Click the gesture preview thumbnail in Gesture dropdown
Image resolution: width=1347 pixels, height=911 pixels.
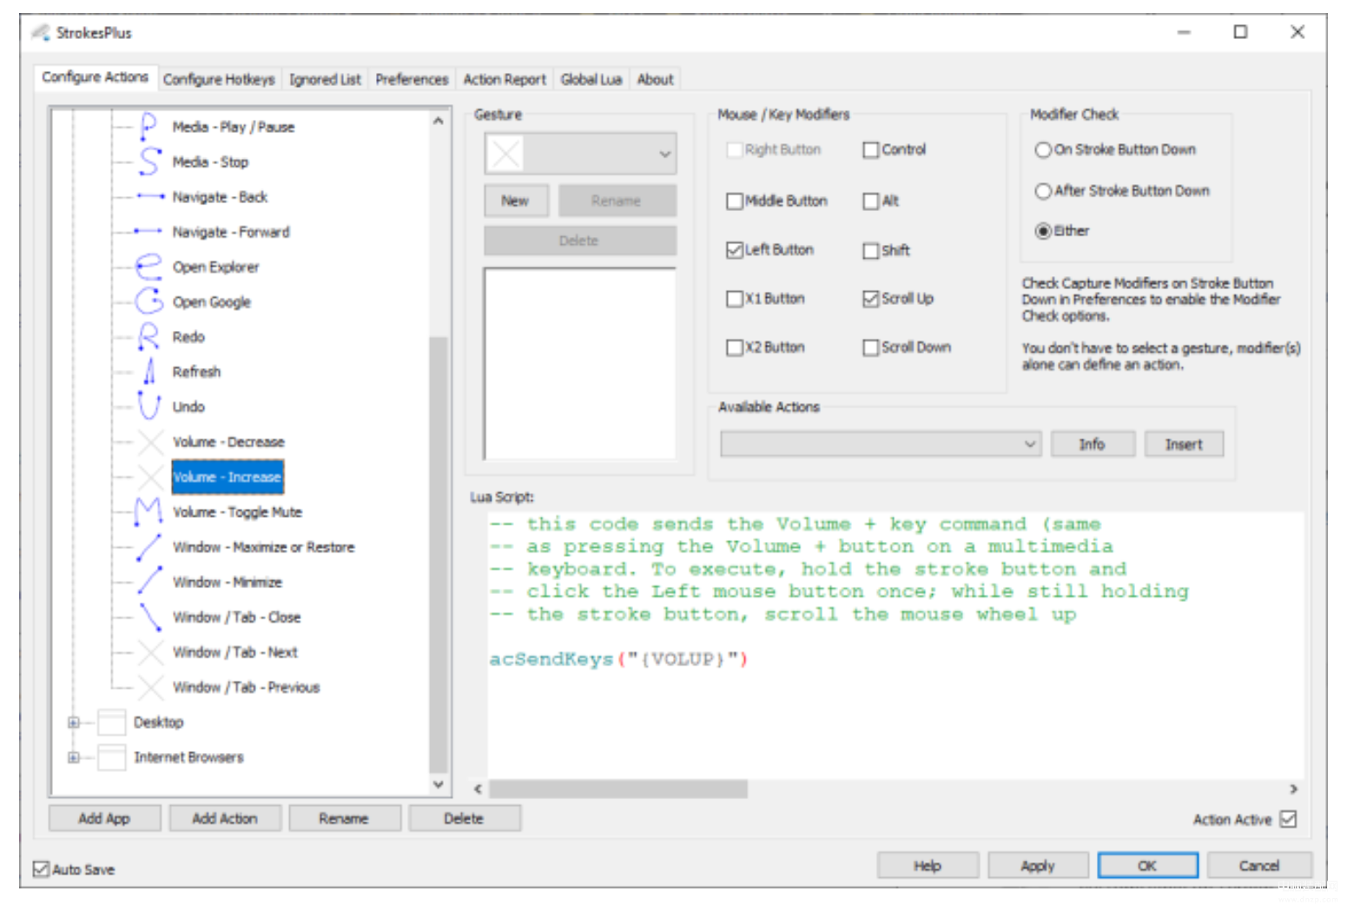click(505, 155)
